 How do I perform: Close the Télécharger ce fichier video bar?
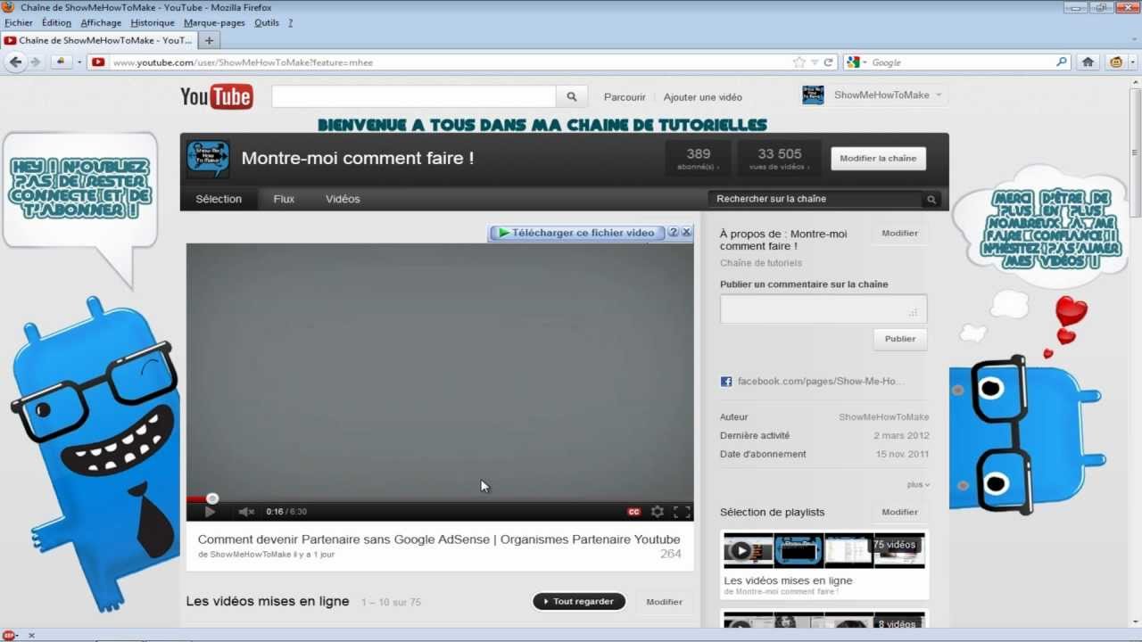click(x=686, y=233)
